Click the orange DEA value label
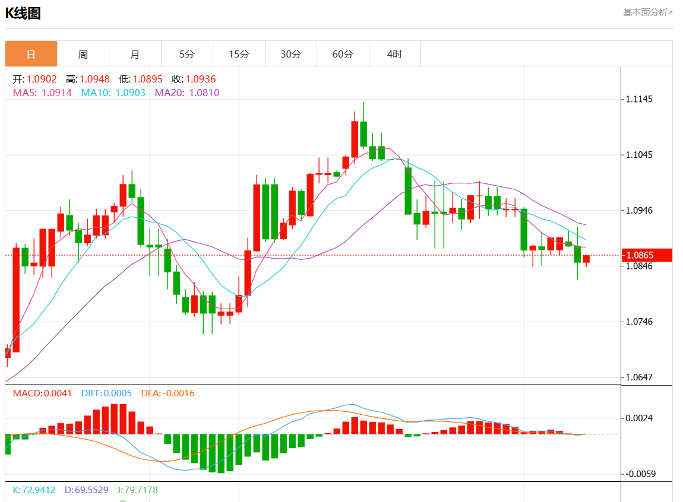The height and width of the screenshot is (502, 683). (x=167, y=393)
